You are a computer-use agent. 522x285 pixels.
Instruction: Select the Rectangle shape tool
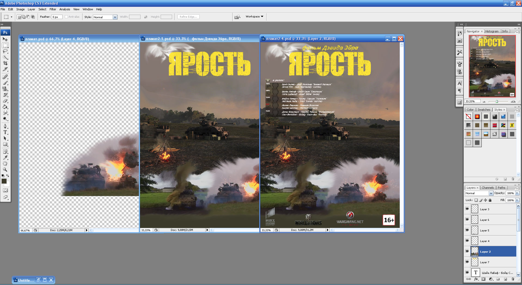tap(5, 144)
